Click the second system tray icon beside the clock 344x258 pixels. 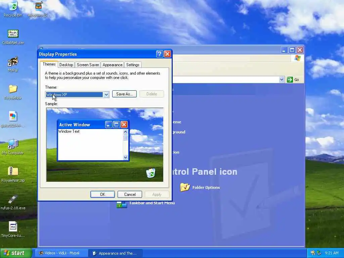click(x=319, y=253)
